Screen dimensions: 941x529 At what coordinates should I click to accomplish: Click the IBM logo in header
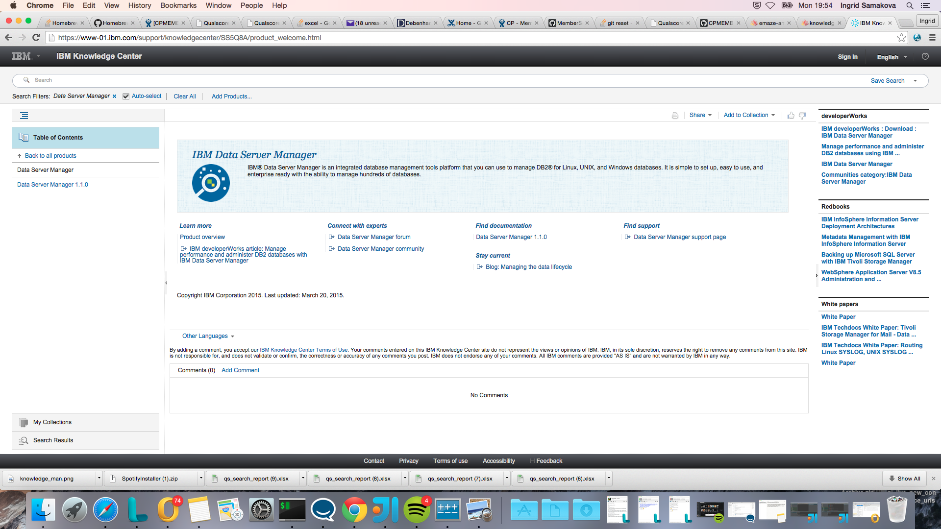pos(21,56)
